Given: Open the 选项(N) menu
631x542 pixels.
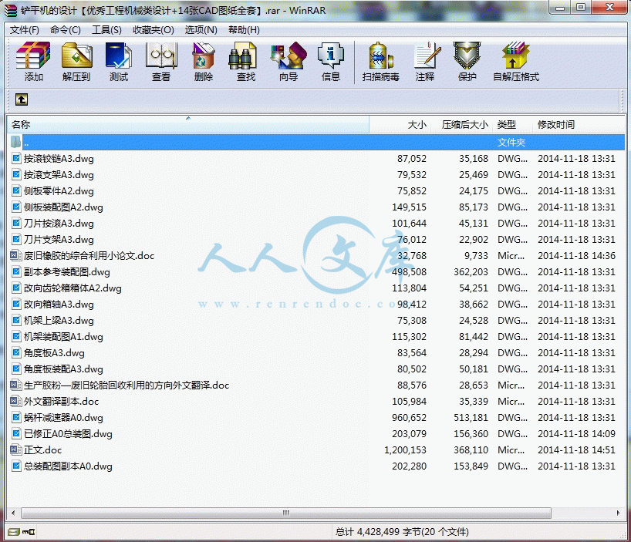Looking at the screenshot, I should tap(201, 30).
